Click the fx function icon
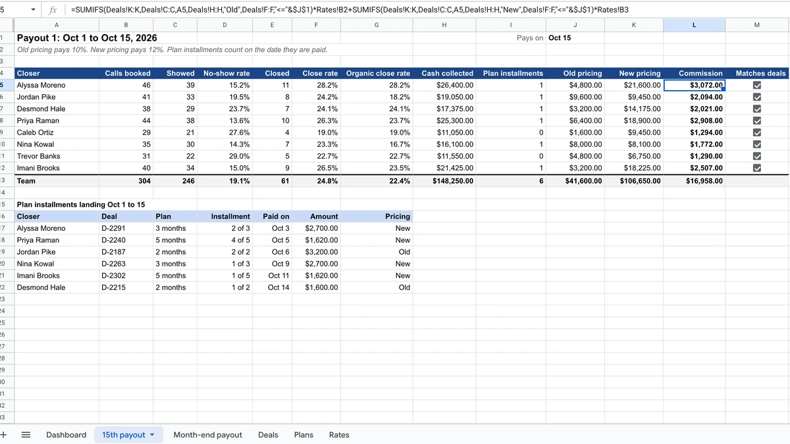Viewport: 790px width, 444px height. 53,10
